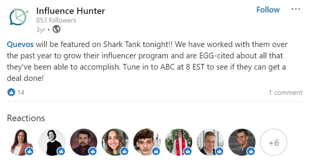Open first reactor's profile photo

click(x=20, y=141)
